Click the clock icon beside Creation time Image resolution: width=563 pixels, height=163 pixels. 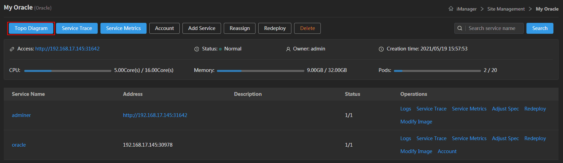click(x=381, y=49)
